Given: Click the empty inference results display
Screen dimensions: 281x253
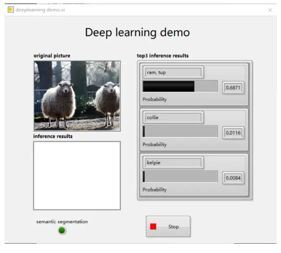Looking at the screenshot, I should [77, 176].
